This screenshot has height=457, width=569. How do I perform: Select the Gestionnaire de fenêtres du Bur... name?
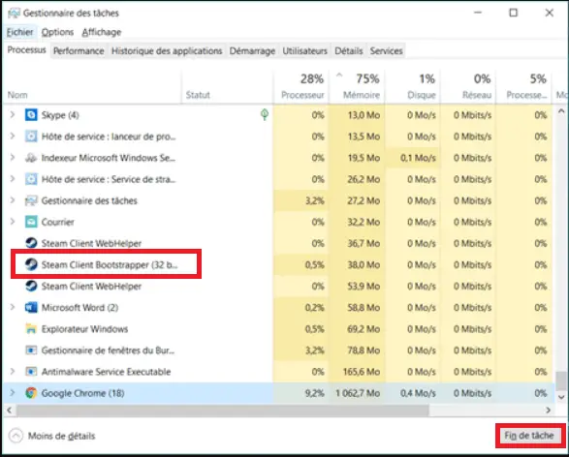tap(108, 350)
